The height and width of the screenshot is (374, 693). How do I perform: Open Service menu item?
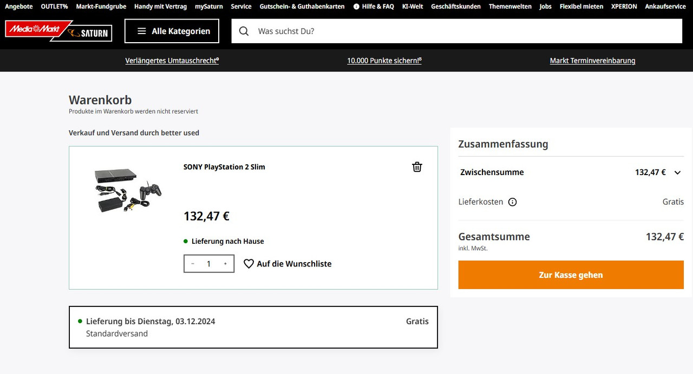point(241,6)
